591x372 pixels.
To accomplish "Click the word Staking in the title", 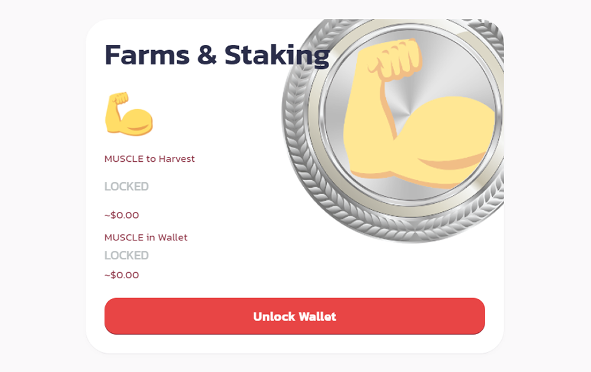I will 277,56.
